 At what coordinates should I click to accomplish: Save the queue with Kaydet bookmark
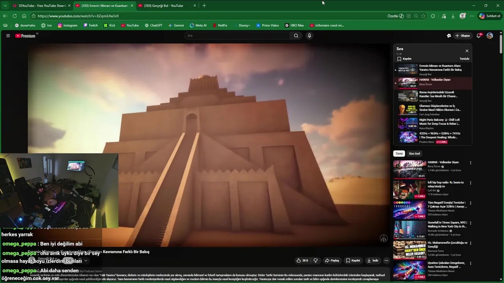click(x=404, y=59)
